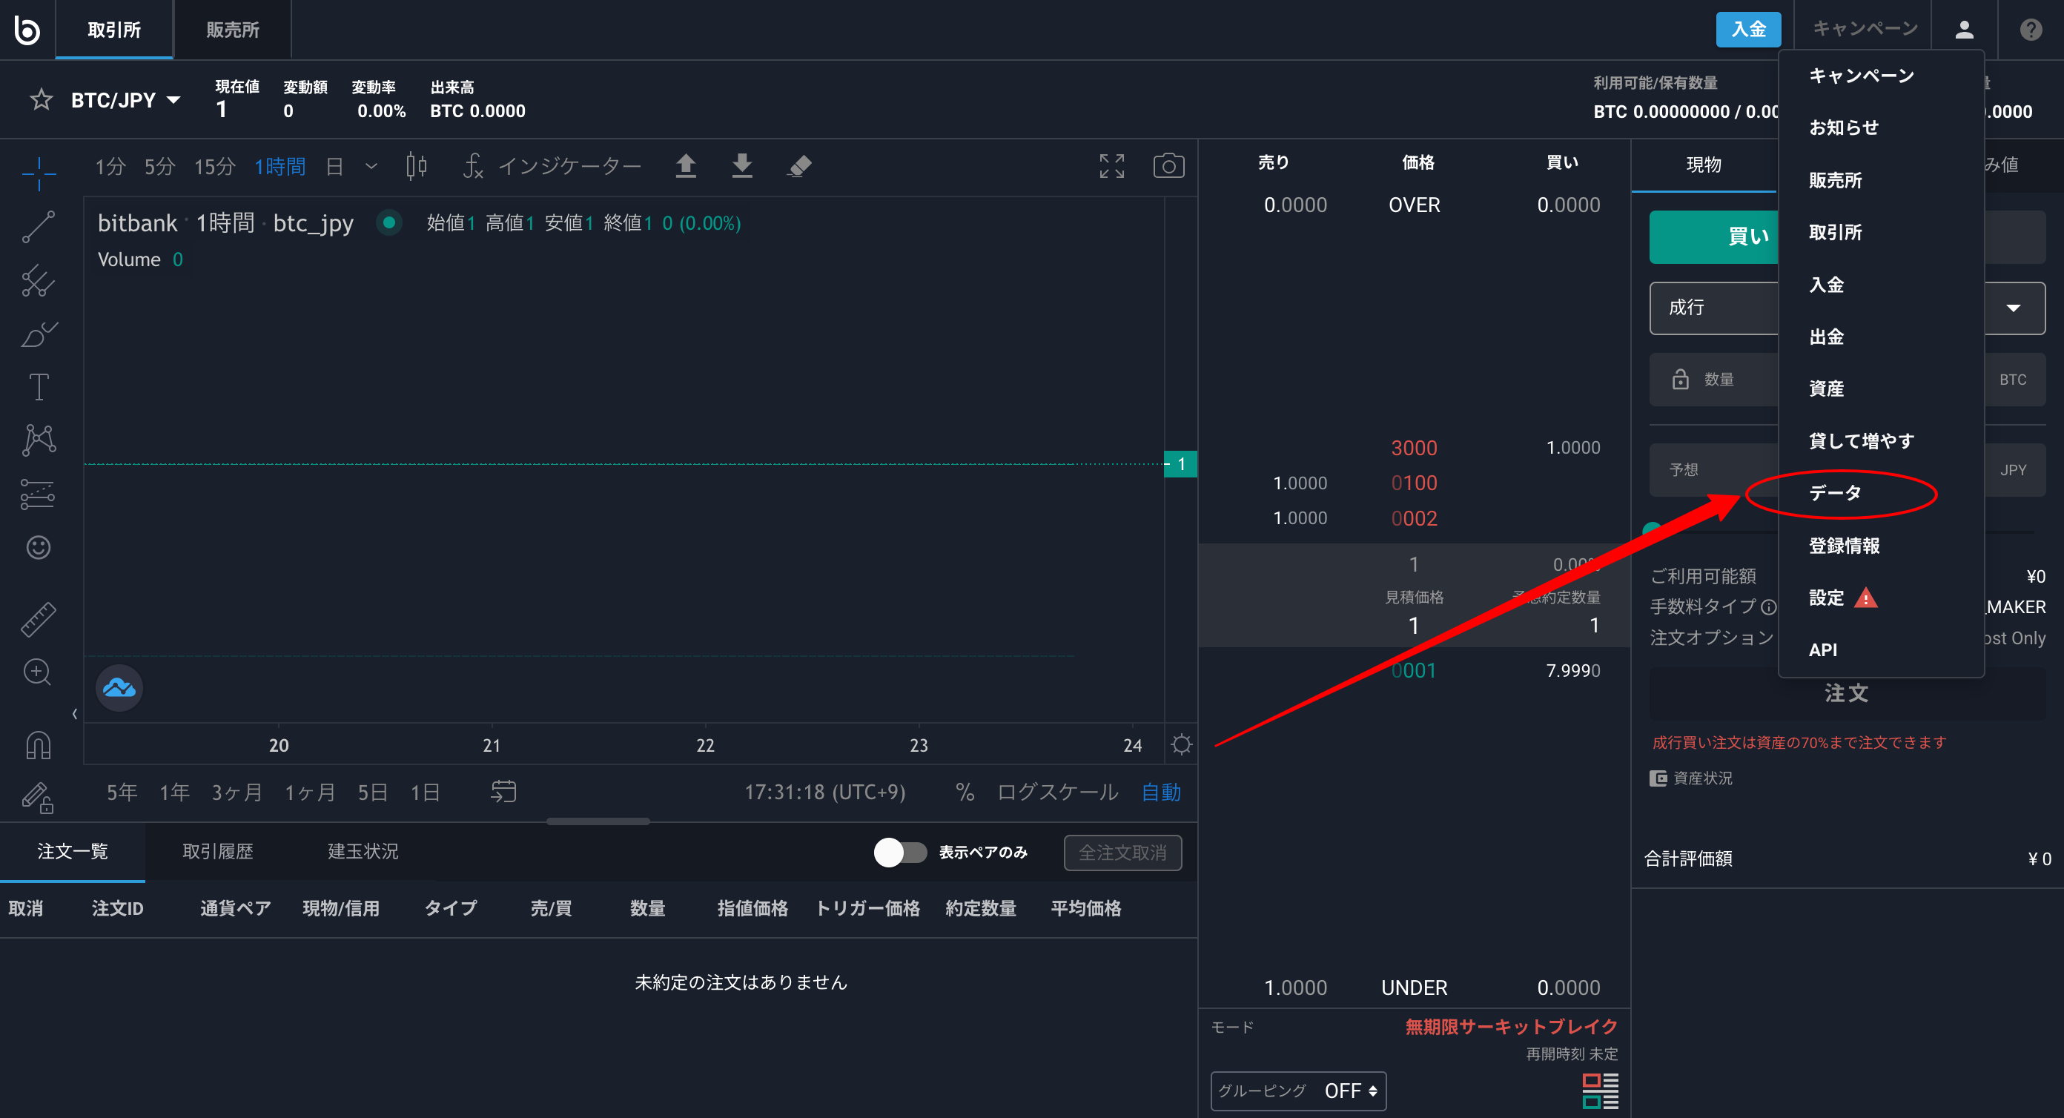2064x1118 pixels.
Task: Open the user account icon
Action: (1964, 30)
